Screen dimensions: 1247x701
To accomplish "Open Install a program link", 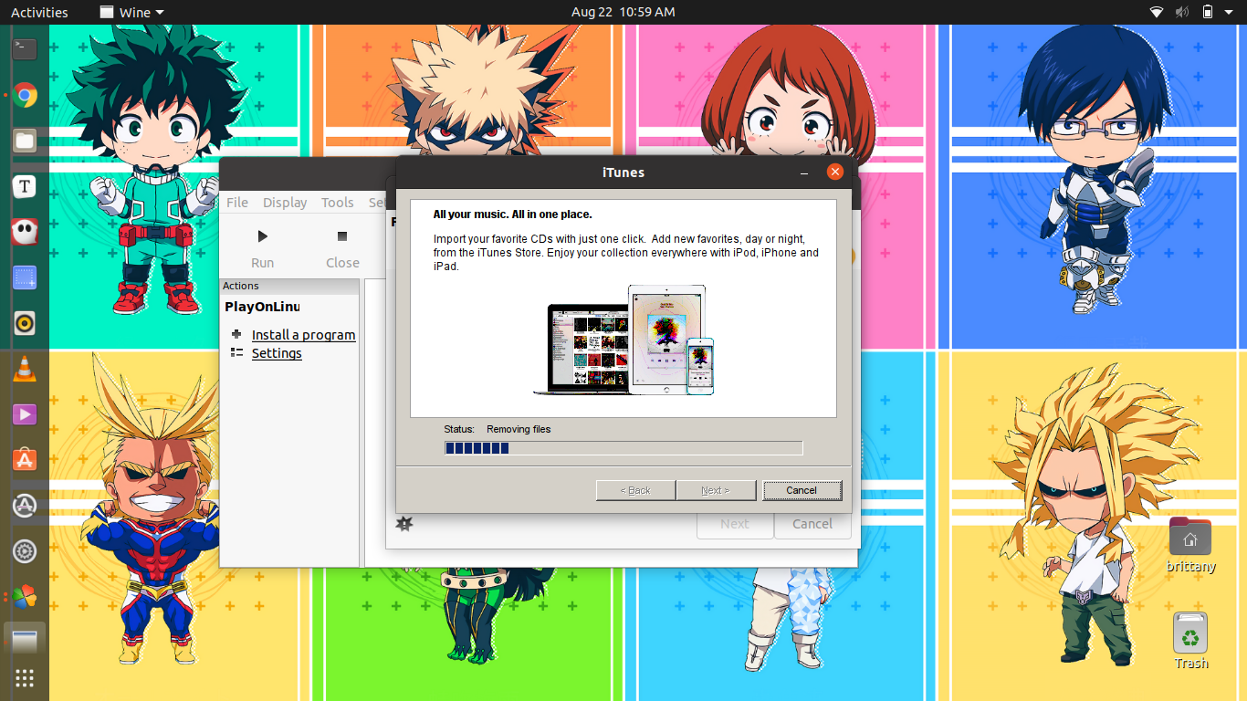I will [x=303, y=335].
